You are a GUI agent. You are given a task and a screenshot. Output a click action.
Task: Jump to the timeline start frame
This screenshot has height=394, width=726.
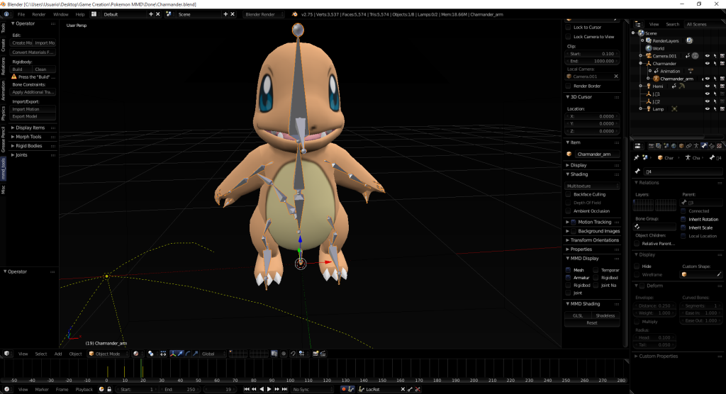(246, 389)
